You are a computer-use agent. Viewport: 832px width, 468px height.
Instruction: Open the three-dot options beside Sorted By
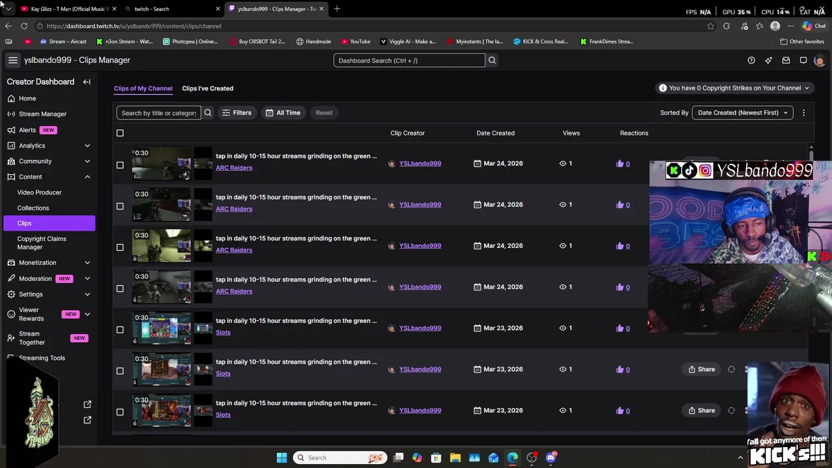(803, 113)
